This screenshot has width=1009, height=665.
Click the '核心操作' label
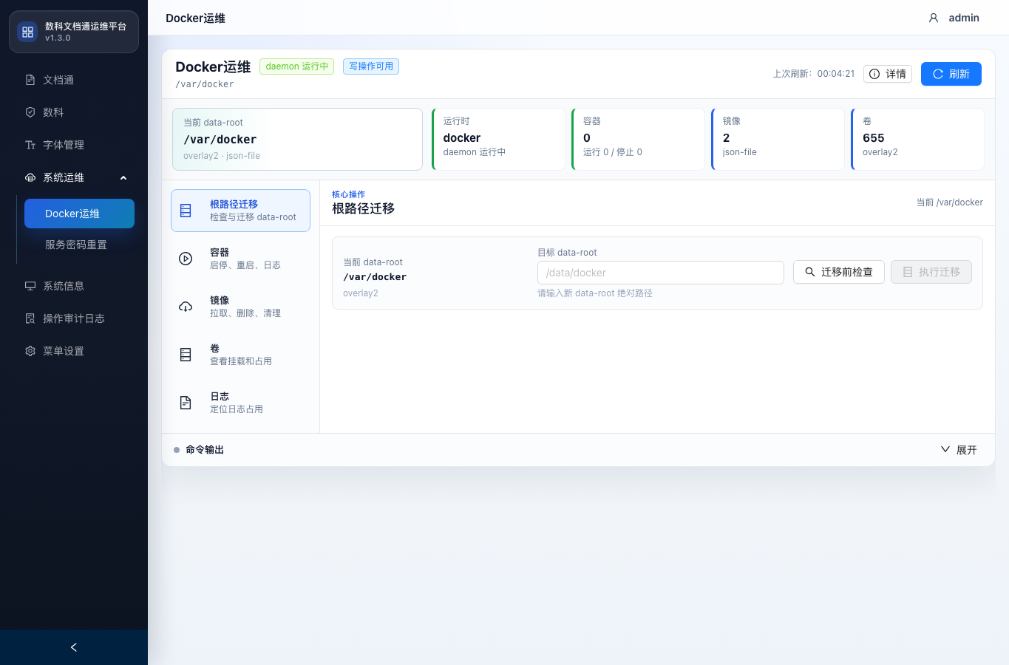pos(348,194)
